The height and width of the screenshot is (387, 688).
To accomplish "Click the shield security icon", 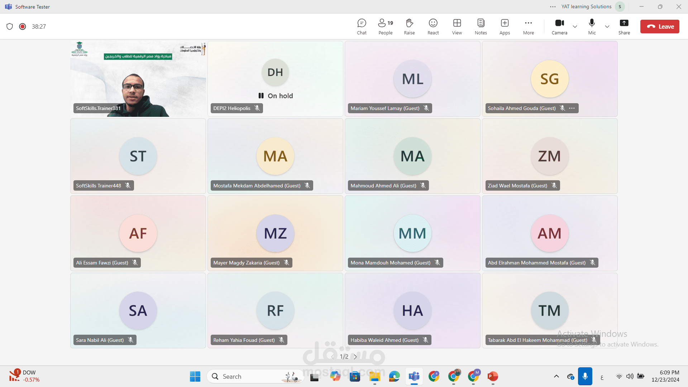I will coord(10,27).
